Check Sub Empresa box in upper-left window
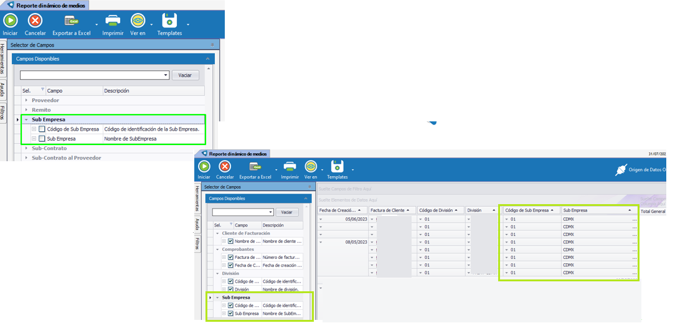Screen dimensions: 675x328 42,139
